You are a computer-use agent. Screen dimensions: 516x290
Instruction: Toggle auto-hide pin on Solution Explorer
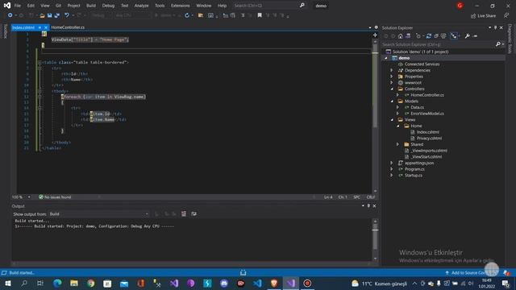[x=495, y=27]
